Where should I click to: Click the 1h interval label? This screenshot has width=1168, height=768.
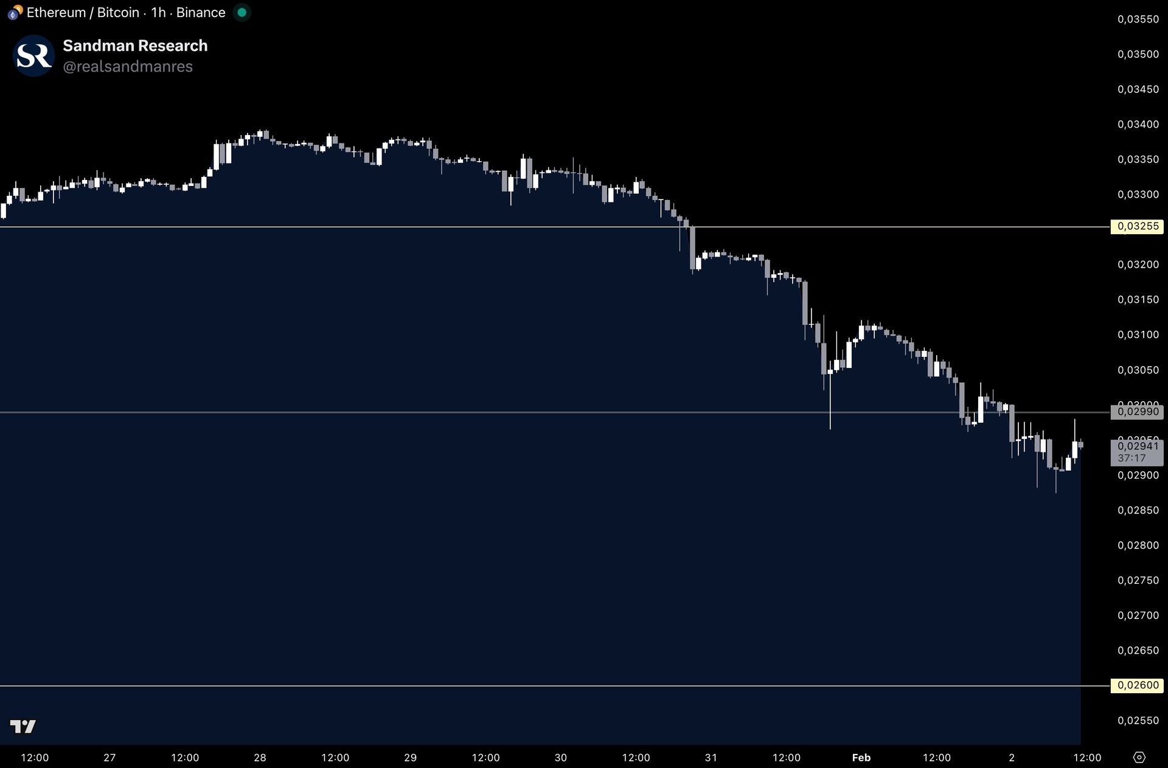pos(158,12)
